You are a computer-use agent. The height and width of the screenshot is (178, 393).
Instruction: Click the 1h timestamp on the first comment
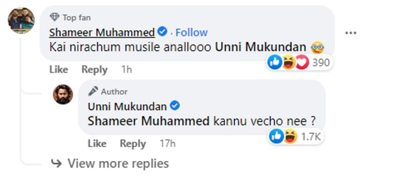(126, 70)
